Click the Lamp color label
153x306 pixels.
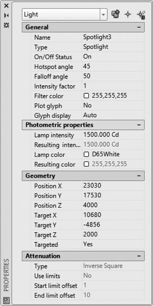pyautogui.click(x=50, y=155)
